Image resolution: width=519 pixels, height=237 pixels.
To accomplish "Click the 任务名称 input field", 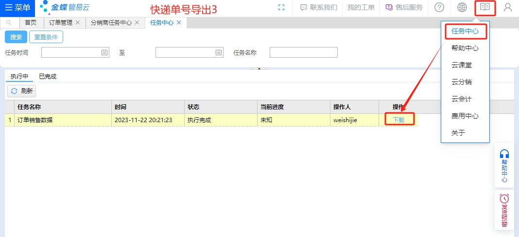I will (303, 52).
